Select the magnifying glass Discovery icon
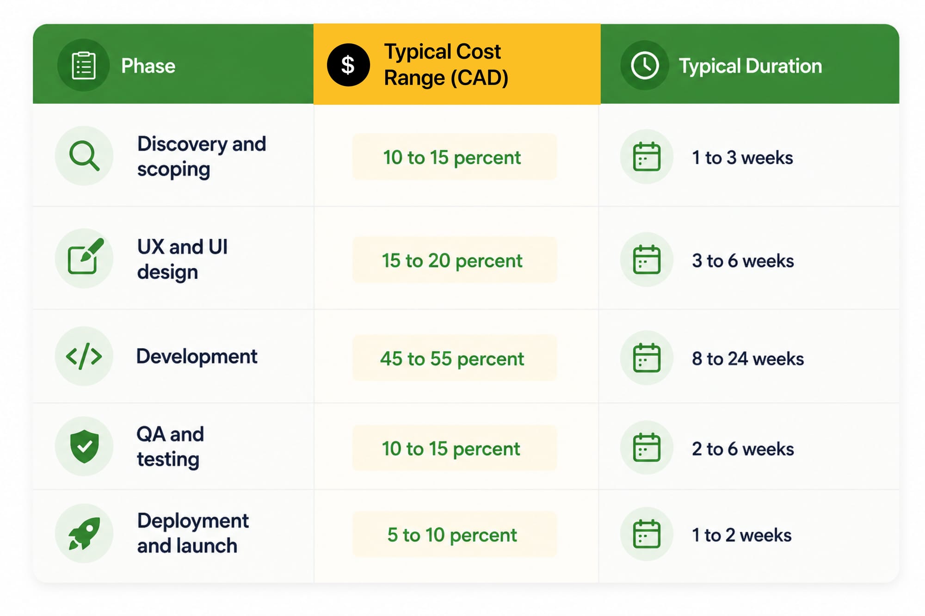This screenshot has height=616, width=925. point(84,156)
